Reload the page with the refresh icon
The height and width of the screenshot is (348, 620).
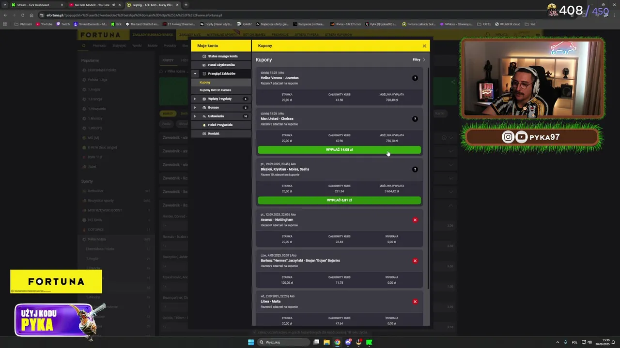pos(22,15)
